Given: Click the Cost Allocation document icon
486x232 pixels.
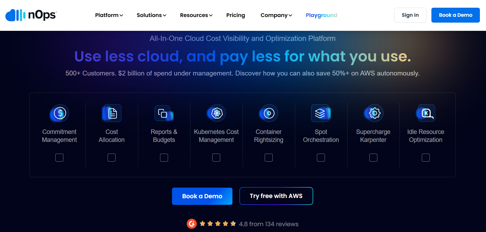Looking at the screenshot, I should coord(112,113).
